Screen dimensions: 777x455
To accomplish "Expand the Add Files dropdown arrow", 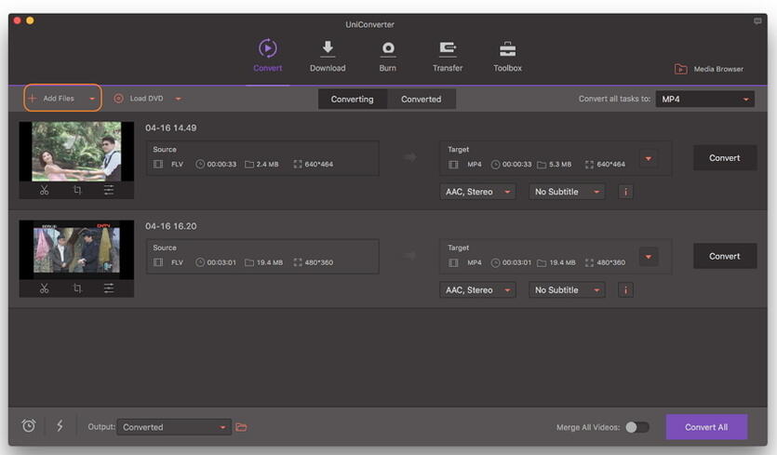I will point(92,99).
